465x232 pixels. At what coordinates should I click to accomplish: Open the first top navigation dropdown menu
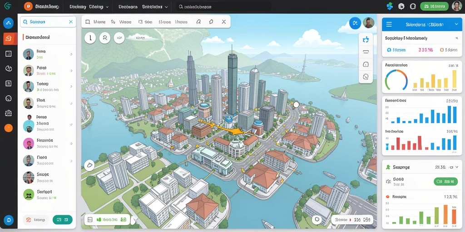tap(89, 6)
